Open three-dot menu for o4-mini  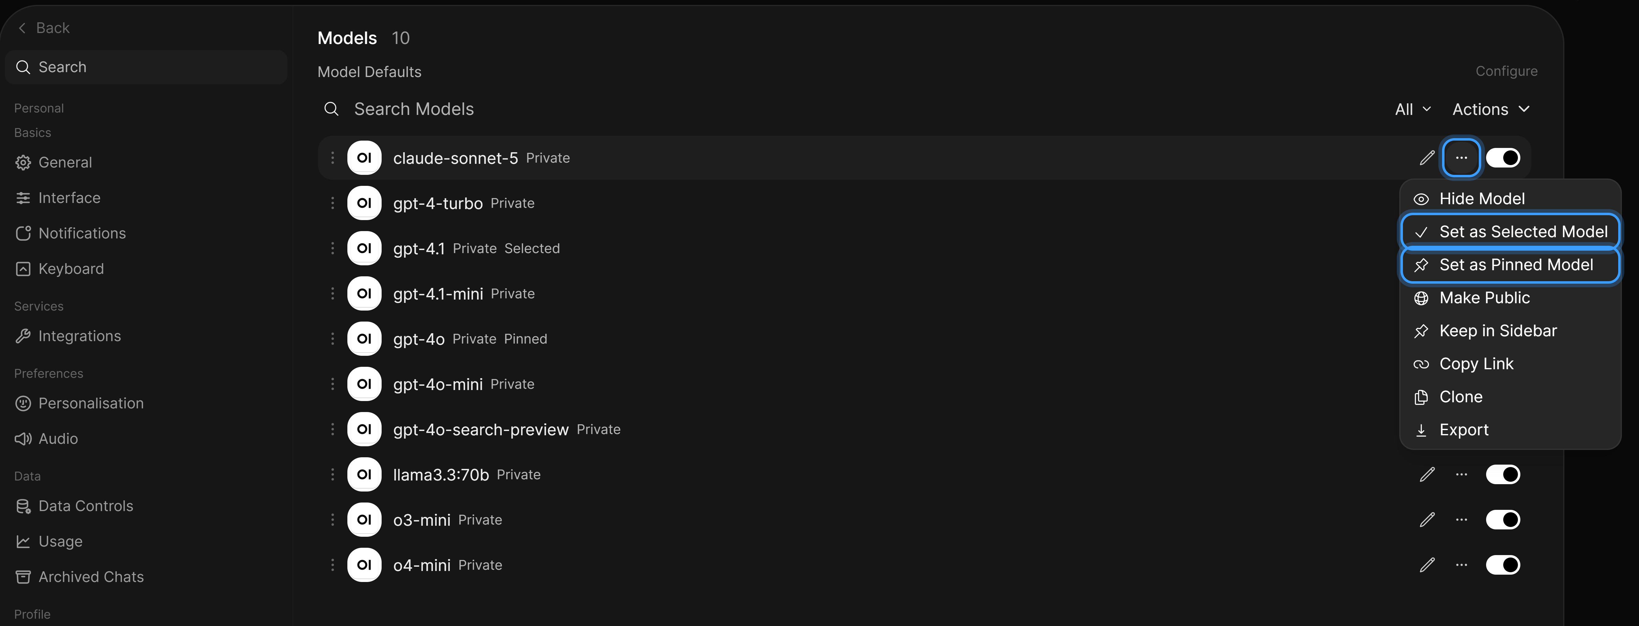[1461, 565]
